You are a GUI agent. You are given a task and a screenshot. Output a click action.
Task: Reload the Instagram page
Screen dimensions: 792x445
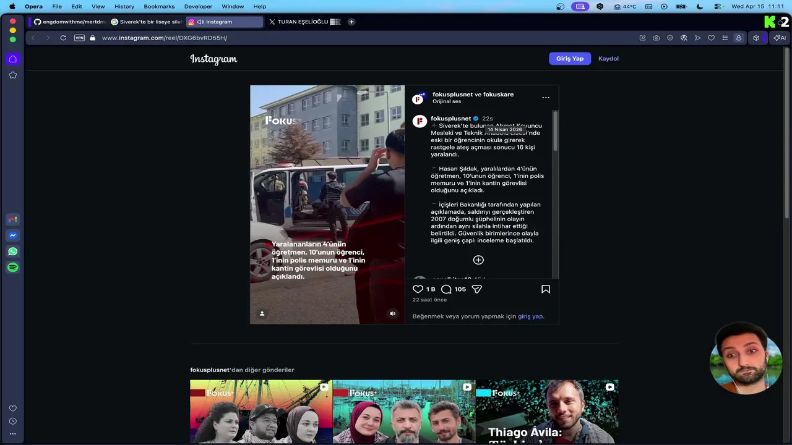pos(63,38)
